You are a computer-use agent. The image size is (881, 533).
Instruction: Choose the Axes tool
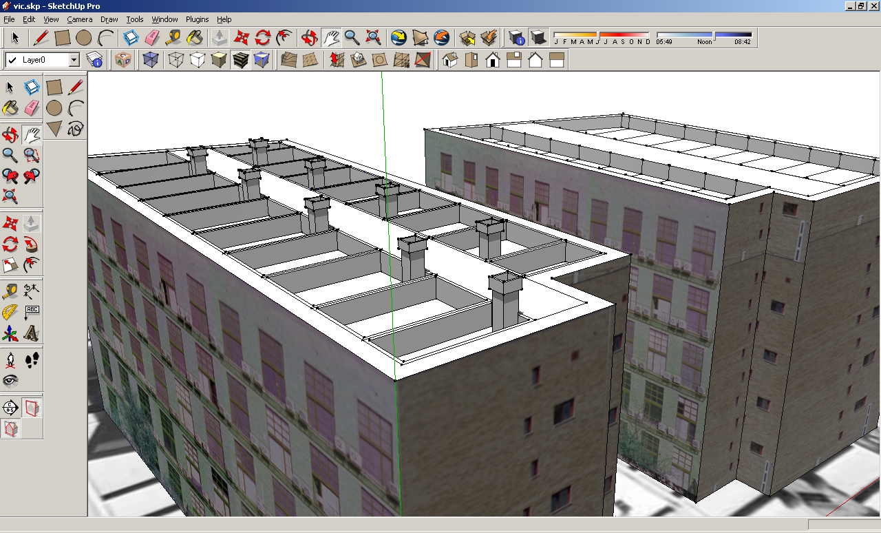pyautogui.click(x=10, y=333)
